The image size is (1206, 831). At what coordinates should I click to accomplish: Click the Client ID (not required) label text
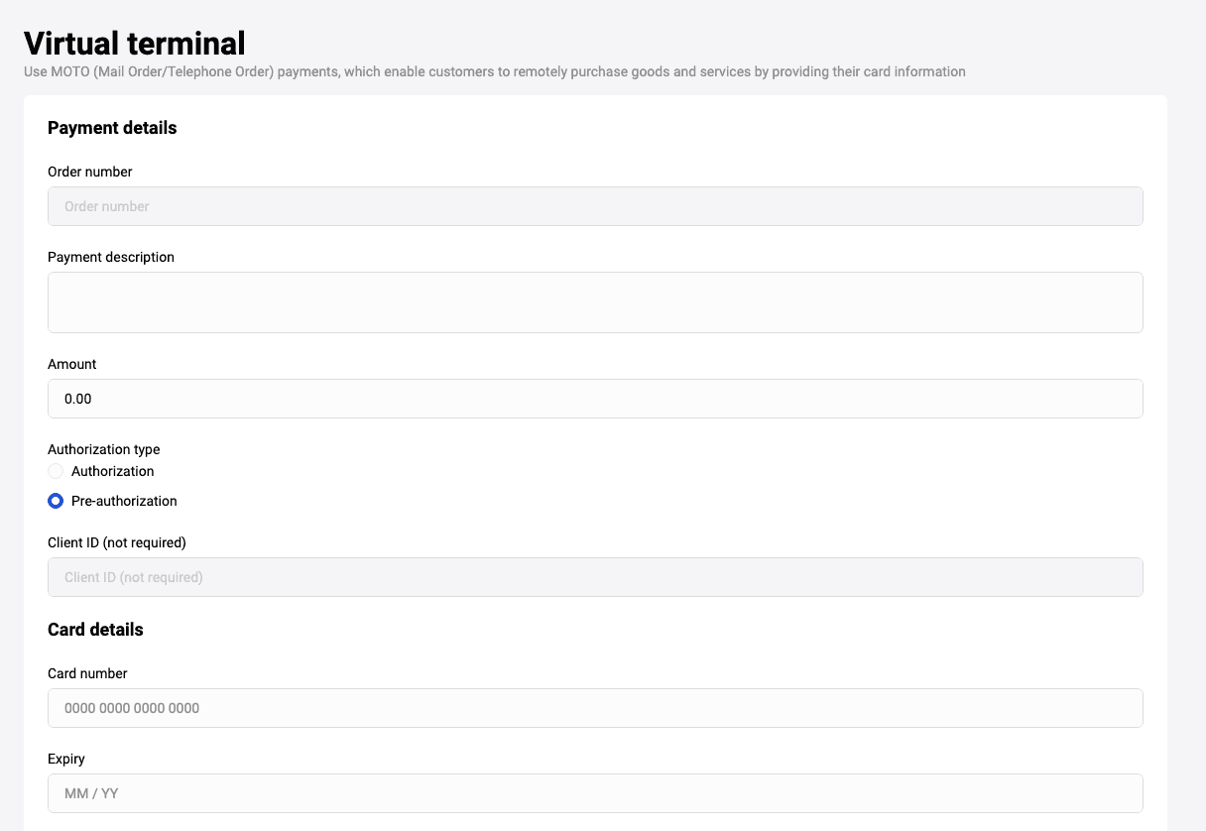coord(117,542)
